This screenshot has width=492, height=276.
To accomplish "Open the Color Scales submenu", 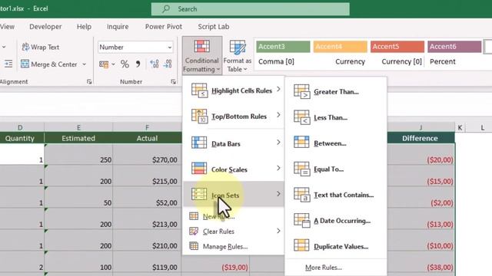I will tap(234, 169).
